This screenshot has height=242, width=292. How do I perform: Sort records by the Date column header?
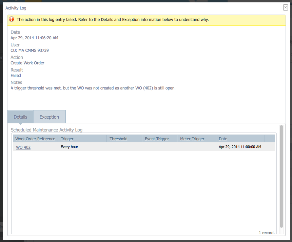pyautogui.click(x=223, y=139)
